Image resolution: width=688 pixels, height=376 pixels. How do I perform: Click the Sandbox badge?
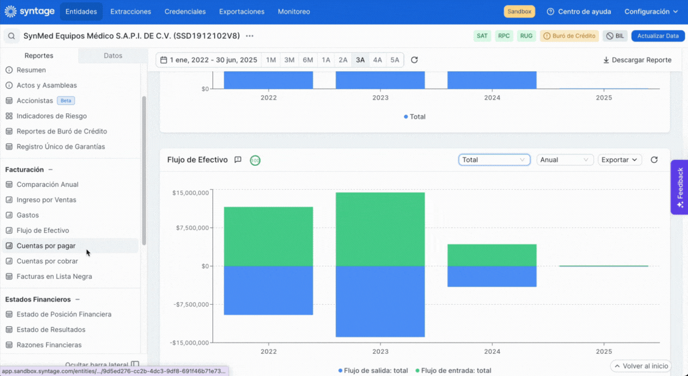[x=519, y=11]
